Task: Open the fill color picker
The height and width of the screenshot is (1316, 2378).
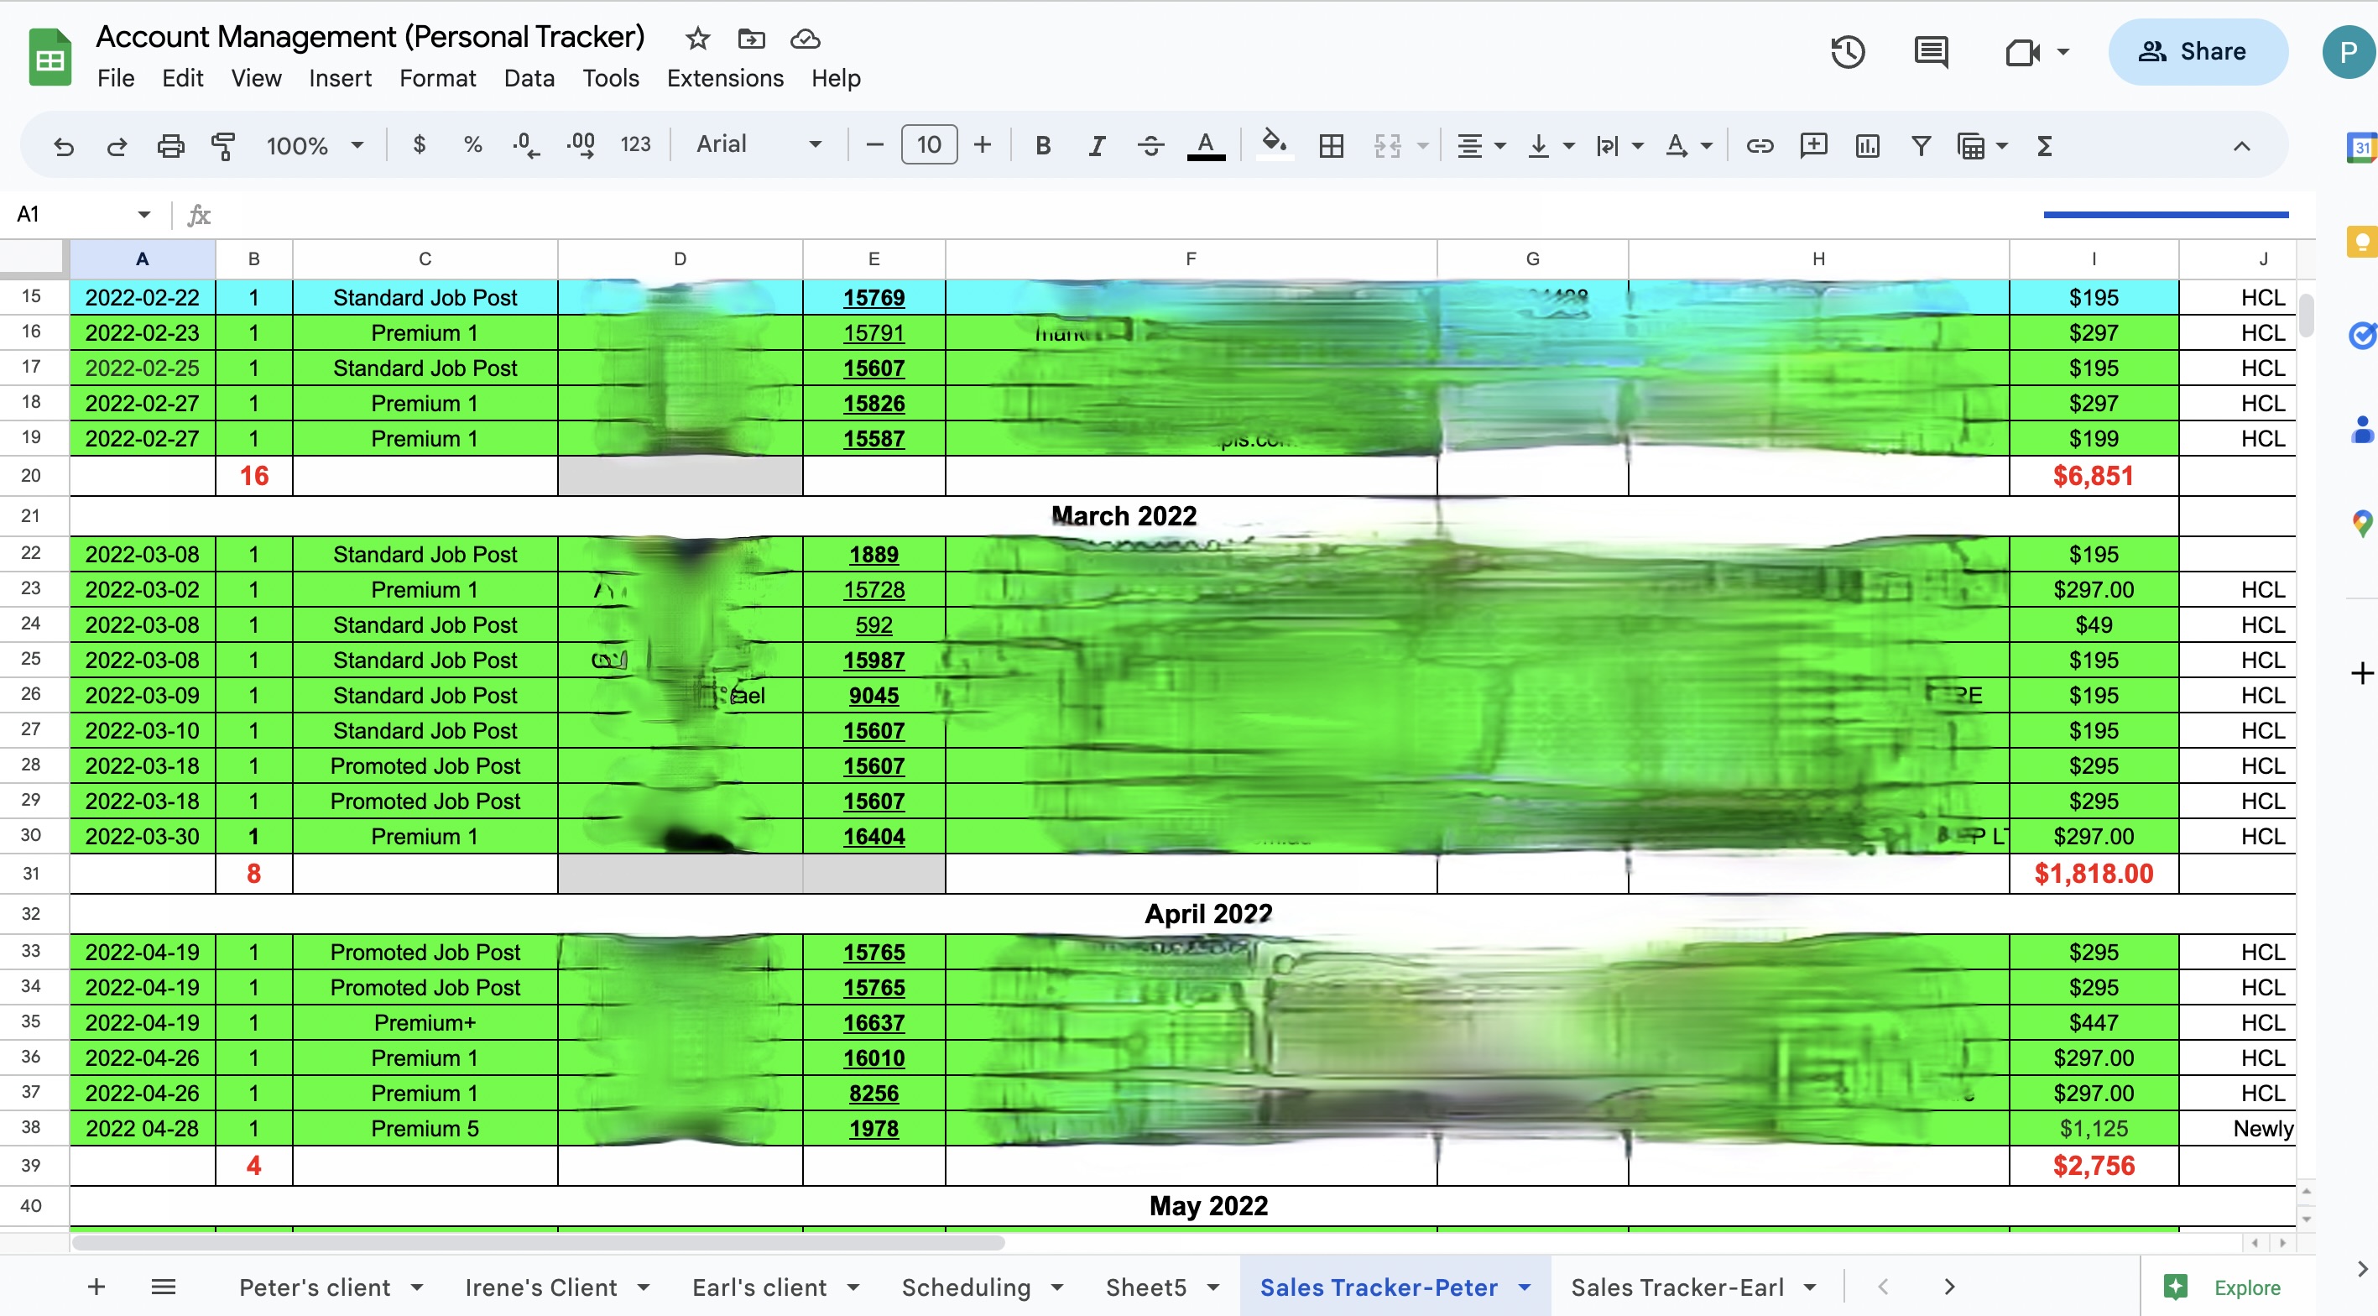Action: click(1274, 146)
